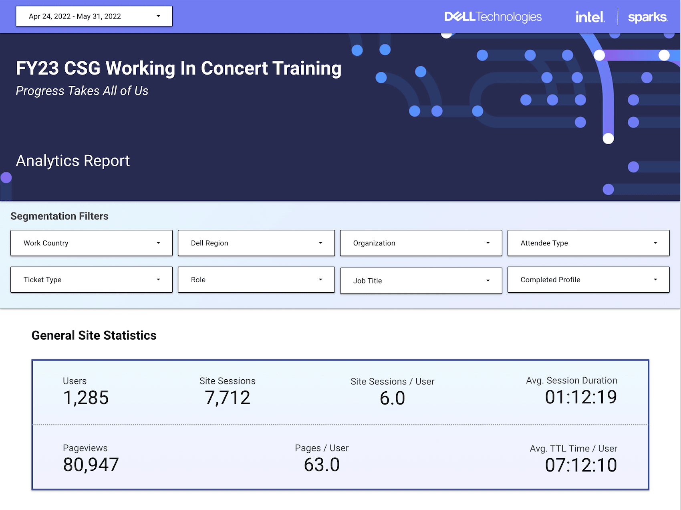Click the Users value 1,285
Viewport: 681px width, 510px height.
point(86,398)
